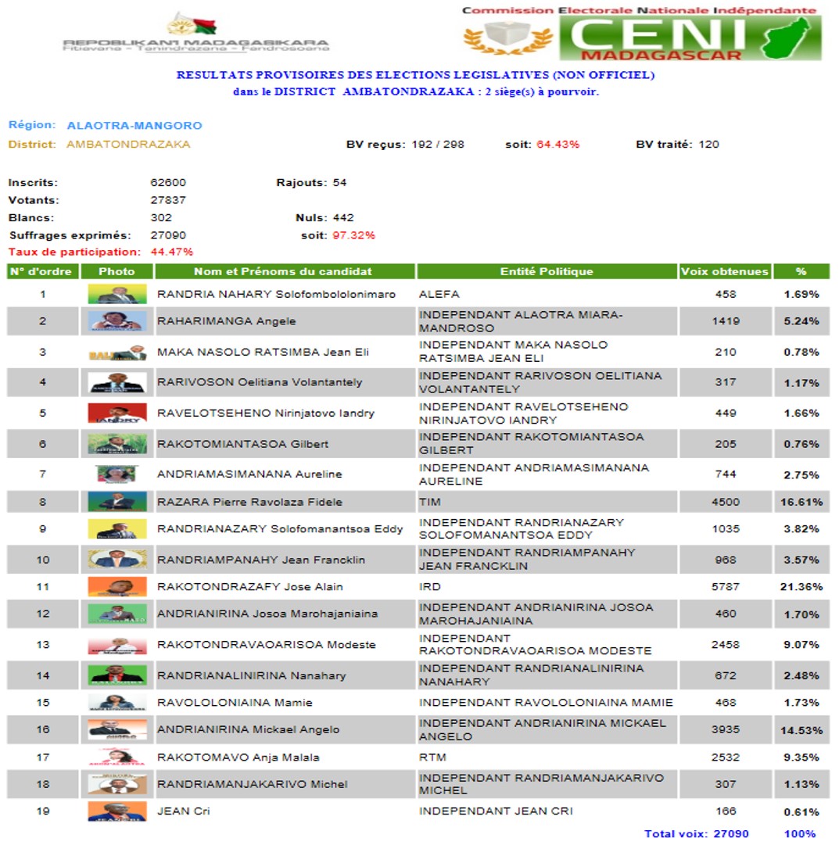Select district value AMBATONDRAZAKA beside District label

coord(128,144)
